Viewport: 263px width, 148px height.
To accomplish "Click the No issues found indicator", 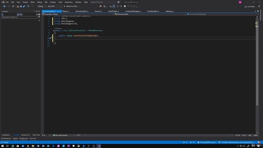I will click(x=60, y=135).
